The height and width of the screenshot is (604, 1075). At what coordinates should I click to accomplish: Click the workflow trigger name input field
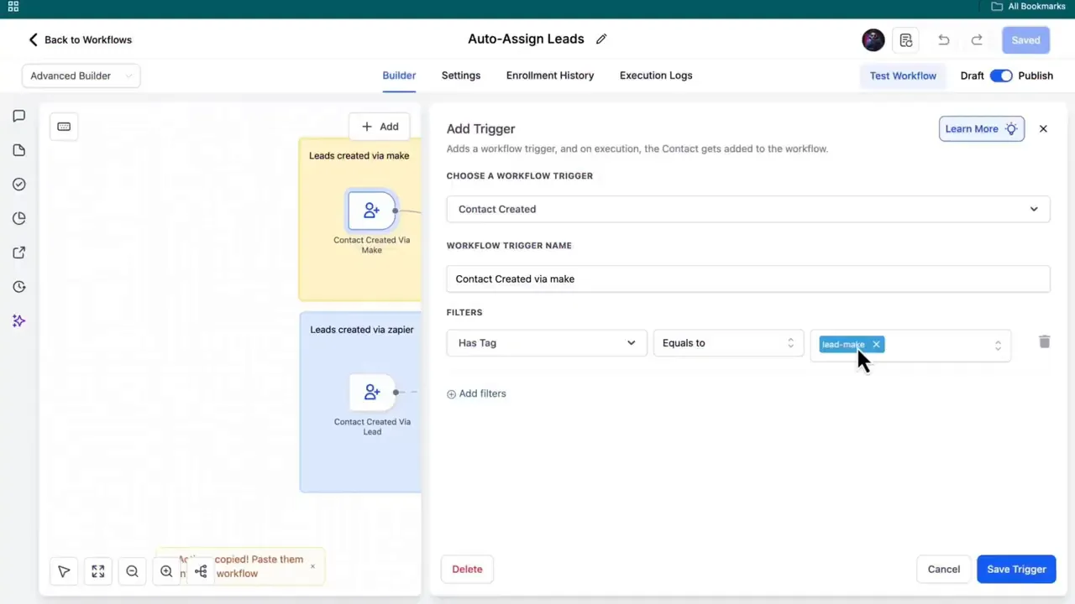coord(747,279)
